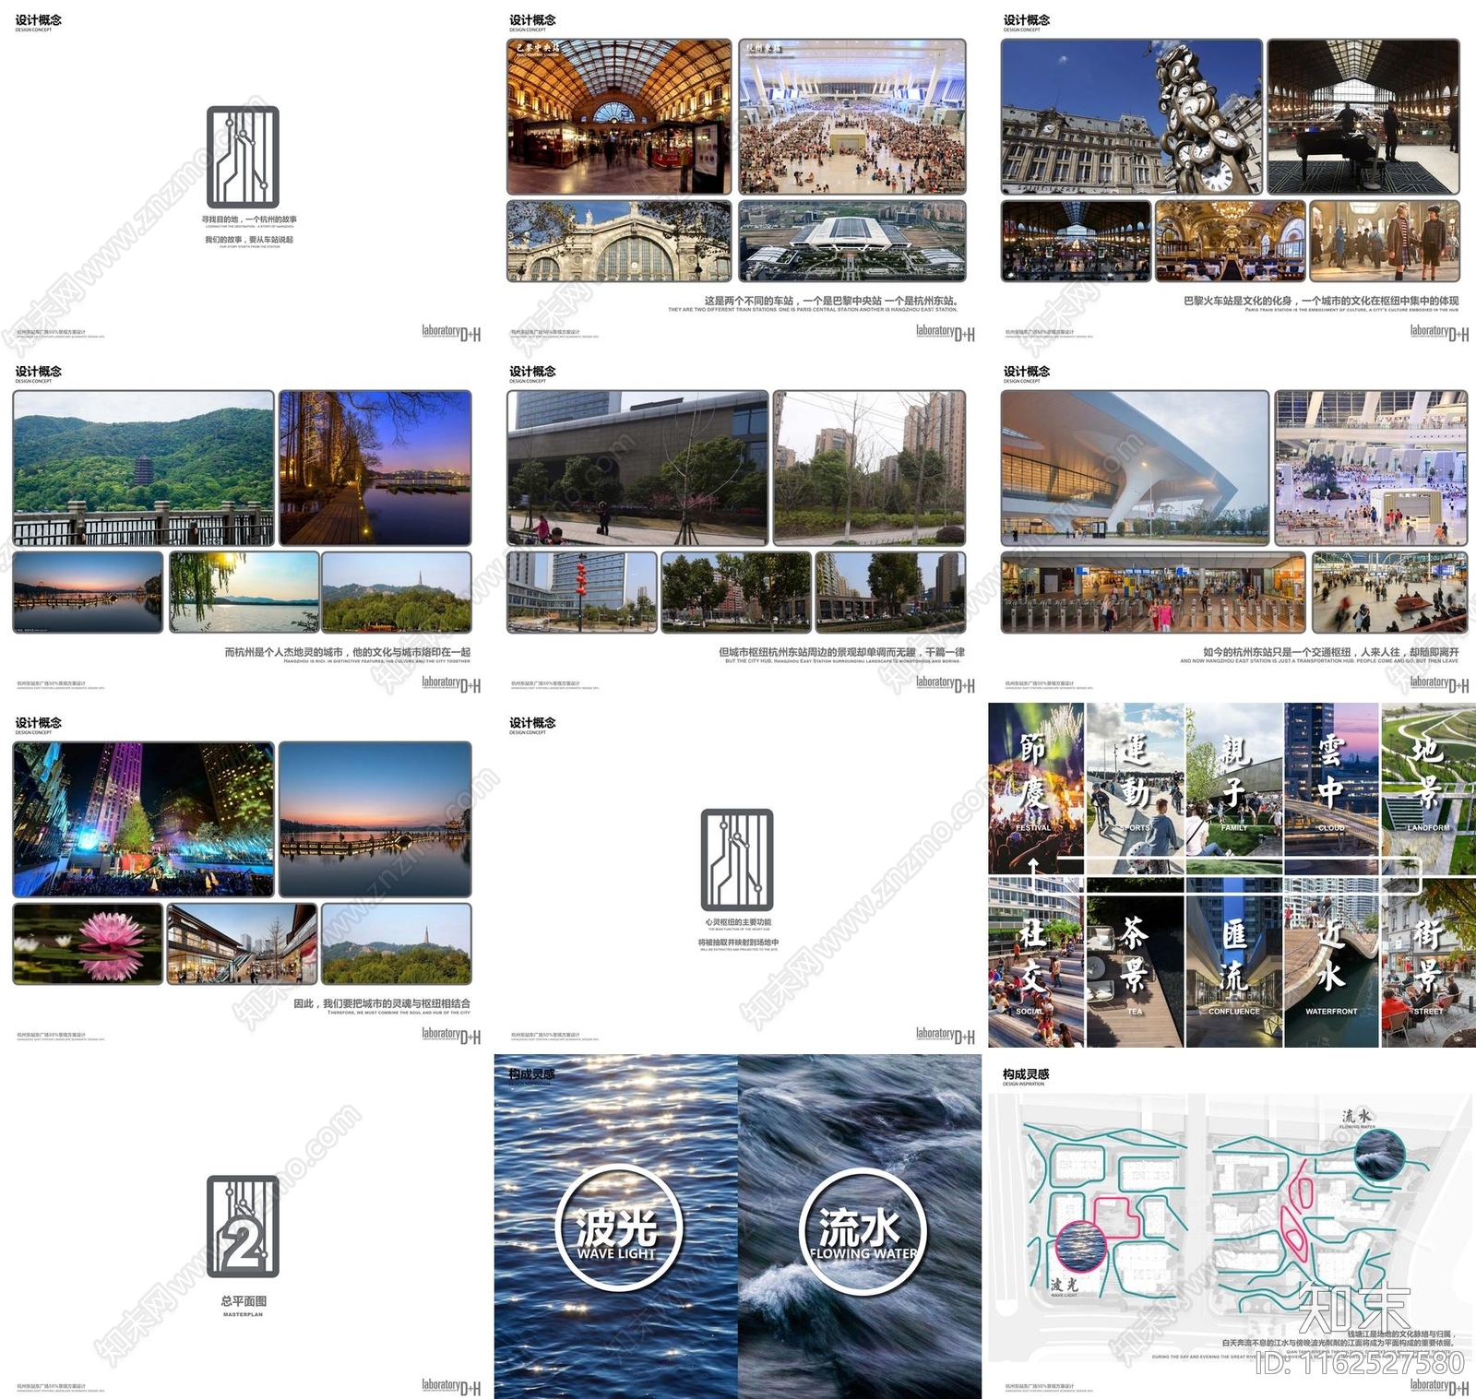Open the crowded Hangzhou East station hall photo
Viewport: 1476px width, 1399px height.
point(852,116)
